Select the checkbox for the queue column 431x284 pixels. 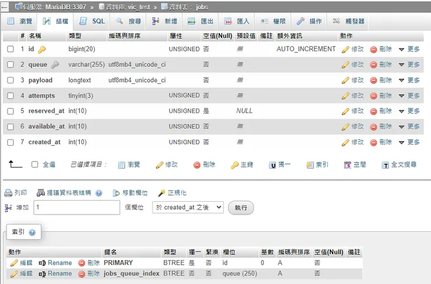[x=10, y=64]
